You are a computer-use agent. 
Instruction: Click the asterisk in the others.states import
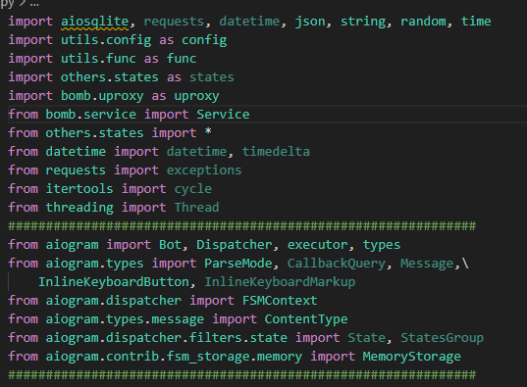tap(208, 131)
